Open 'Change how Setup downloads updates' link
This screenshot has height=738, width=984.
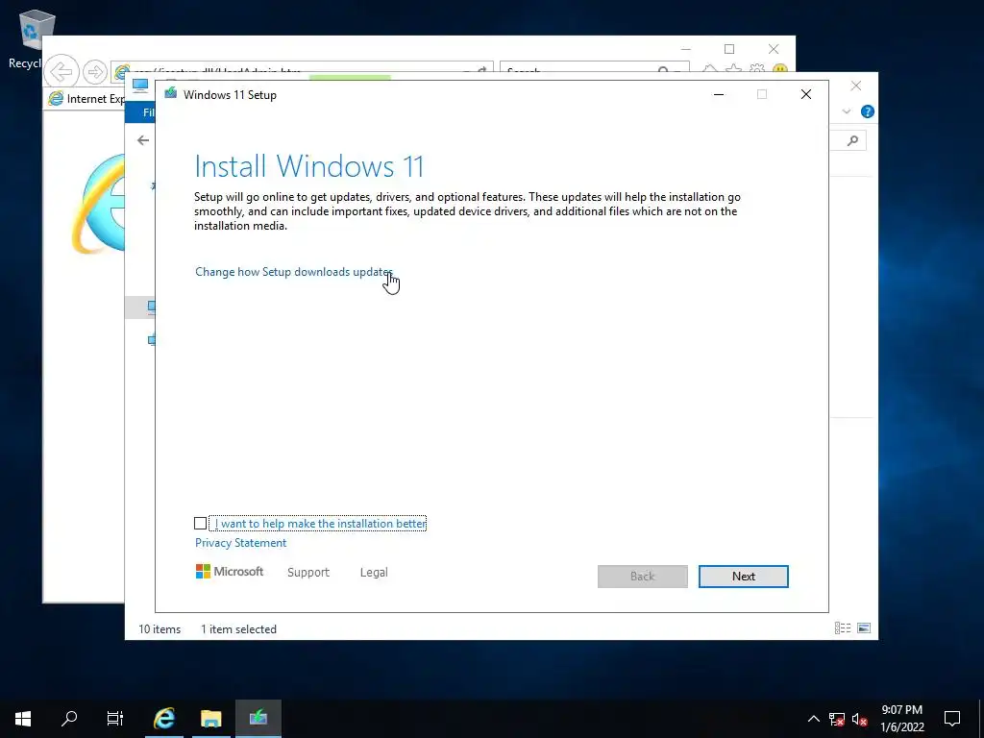pyautogui.click(x=294, y=272)
